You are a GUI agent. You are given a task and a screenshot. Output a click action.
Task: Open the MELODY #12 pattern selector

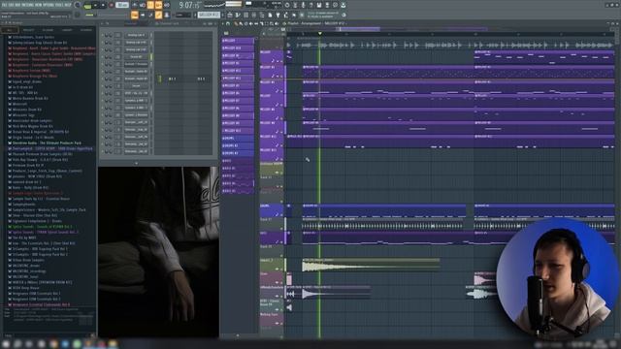[210, 16]
